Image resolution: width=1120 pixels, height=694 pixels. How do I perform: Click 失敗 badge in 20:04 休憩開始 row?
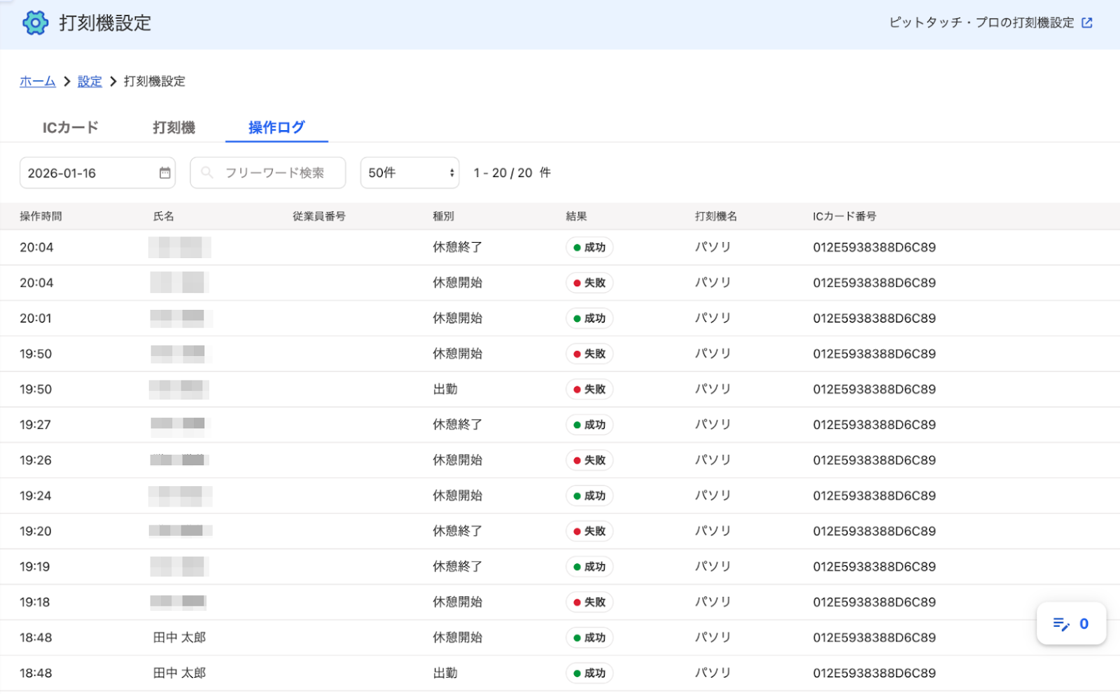589,283
